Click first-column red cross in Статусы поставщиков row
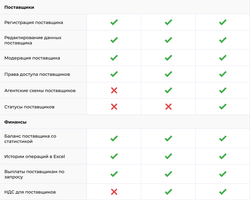 coord(114,107)
